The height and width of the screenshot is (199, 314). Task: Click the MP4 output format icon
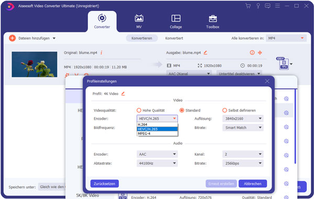283,63
